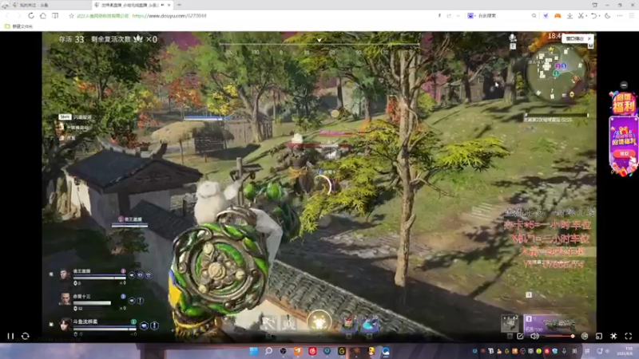Click the microphone icon in system tray
Viewport: 639px width, 359px height.
coord(564,351)
